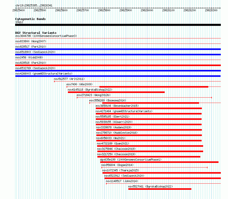Click the red bar under nsv5595185
This screenshot has height=199, width=228.
tap(149, 119)
